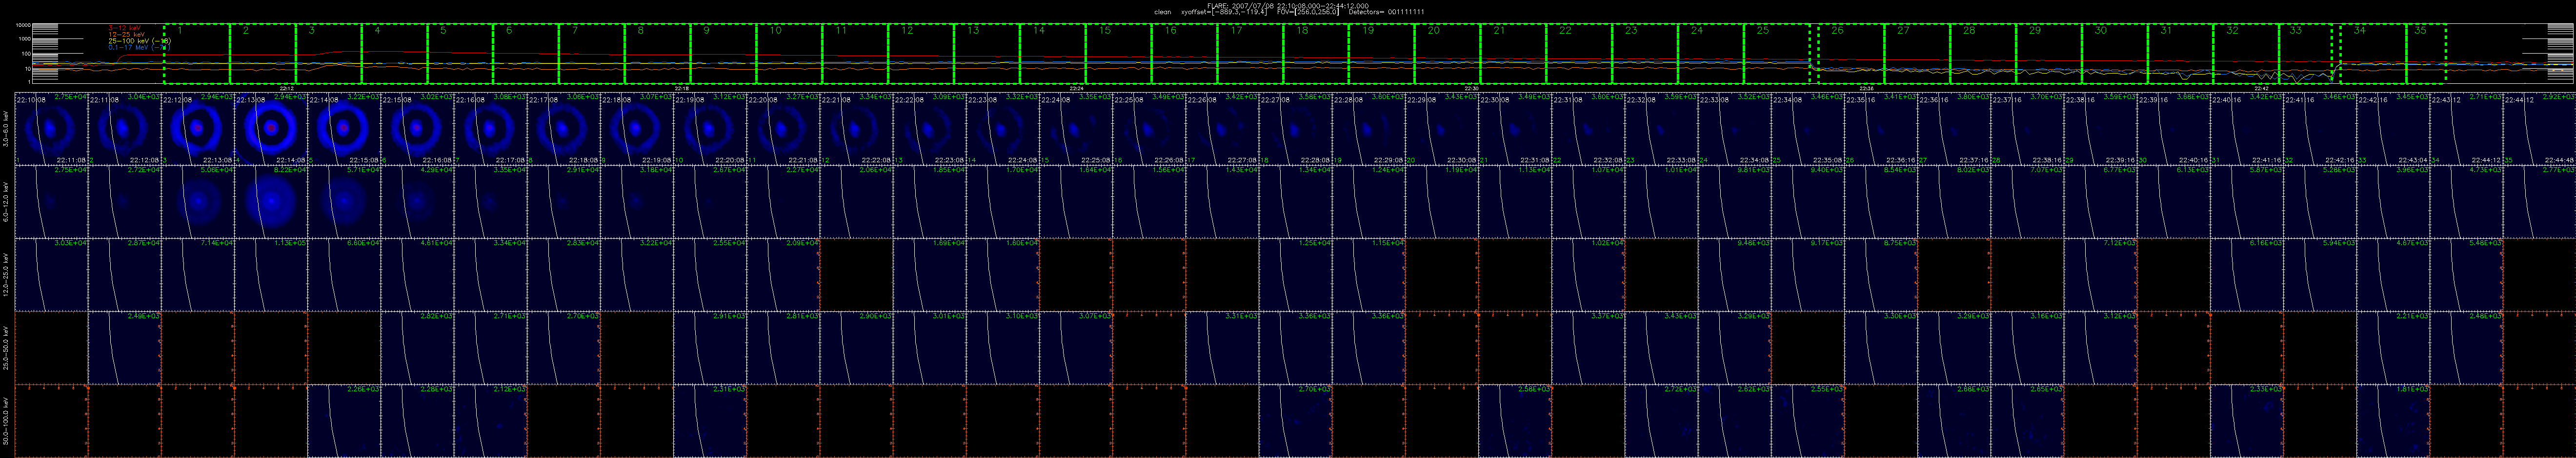
Task: Open 3-6 keV image starting 22:12:08
Action: click(198, 129)
